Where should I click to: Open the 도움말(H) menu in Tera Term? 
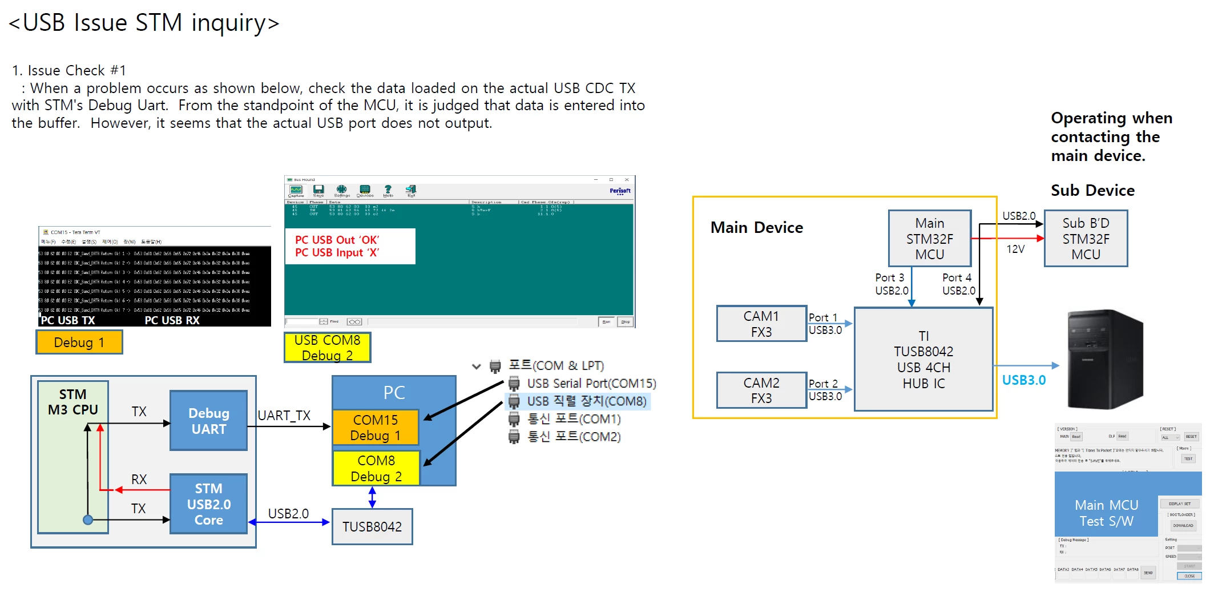tap(151, 241)
